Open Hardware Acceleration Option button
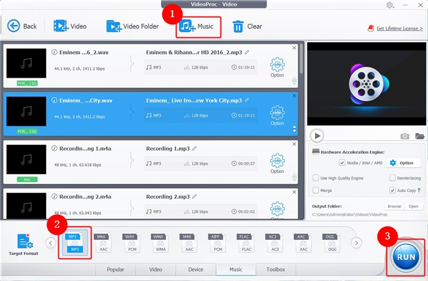Viewport: 428px width, 281px height. pyautogui.click(x=404, y=163)
